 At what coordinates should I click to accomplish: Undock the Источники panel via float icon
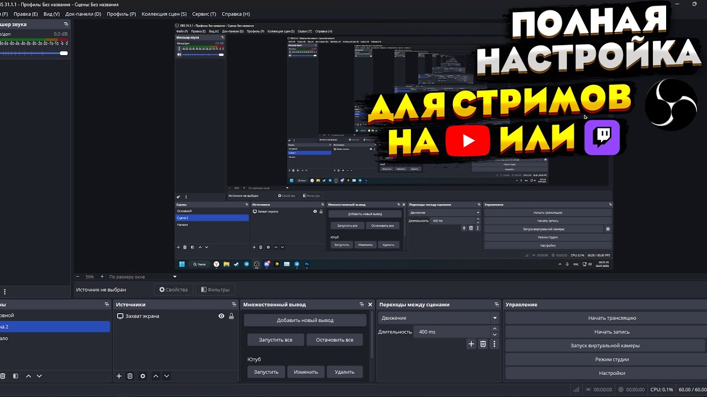234,304
